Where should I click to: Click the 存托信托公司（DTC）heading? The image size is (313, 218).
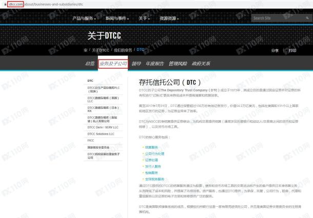point(170,82)
